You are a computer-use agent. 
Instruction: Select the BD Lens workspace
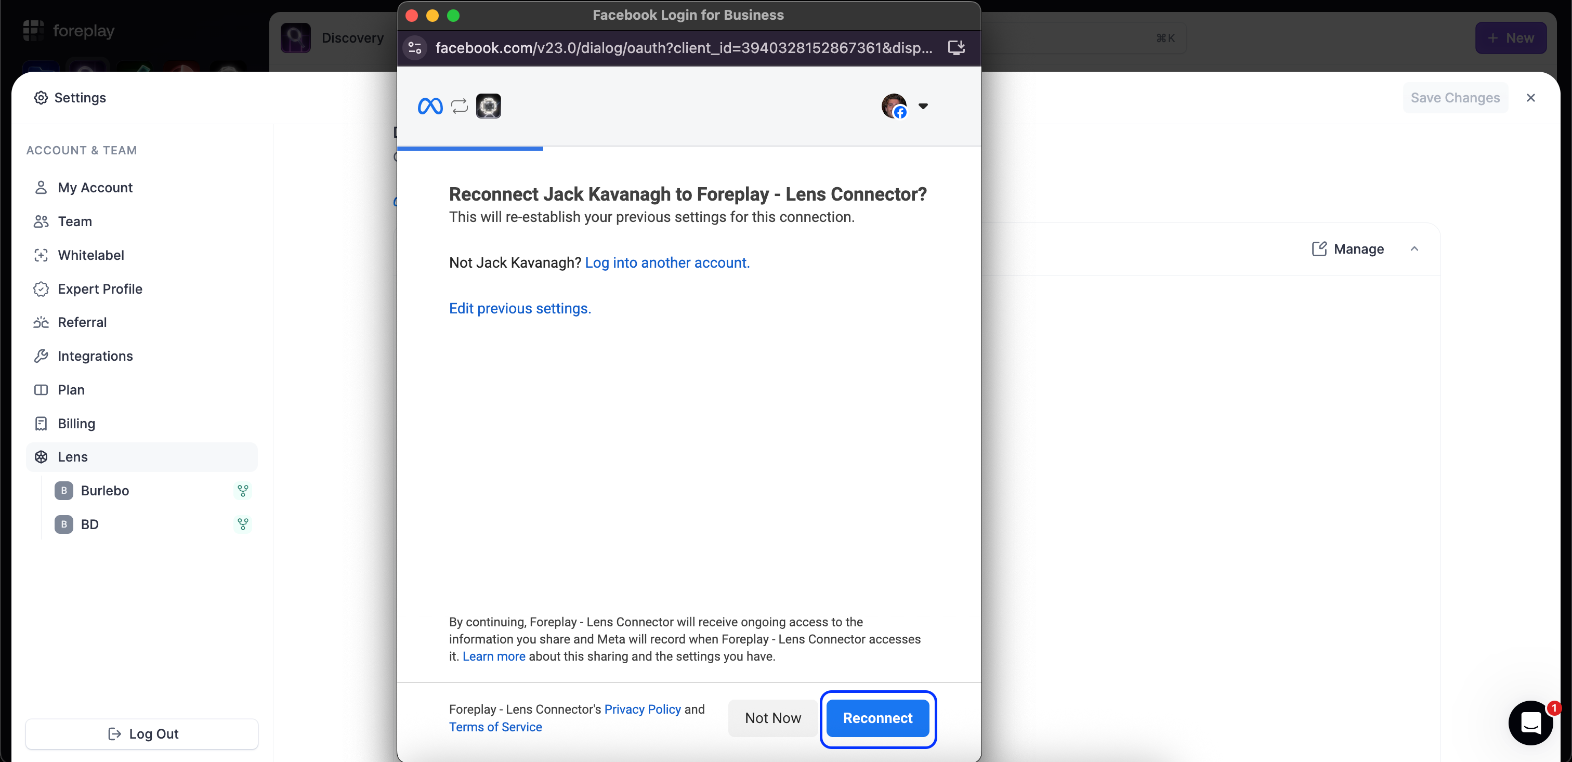152,524
